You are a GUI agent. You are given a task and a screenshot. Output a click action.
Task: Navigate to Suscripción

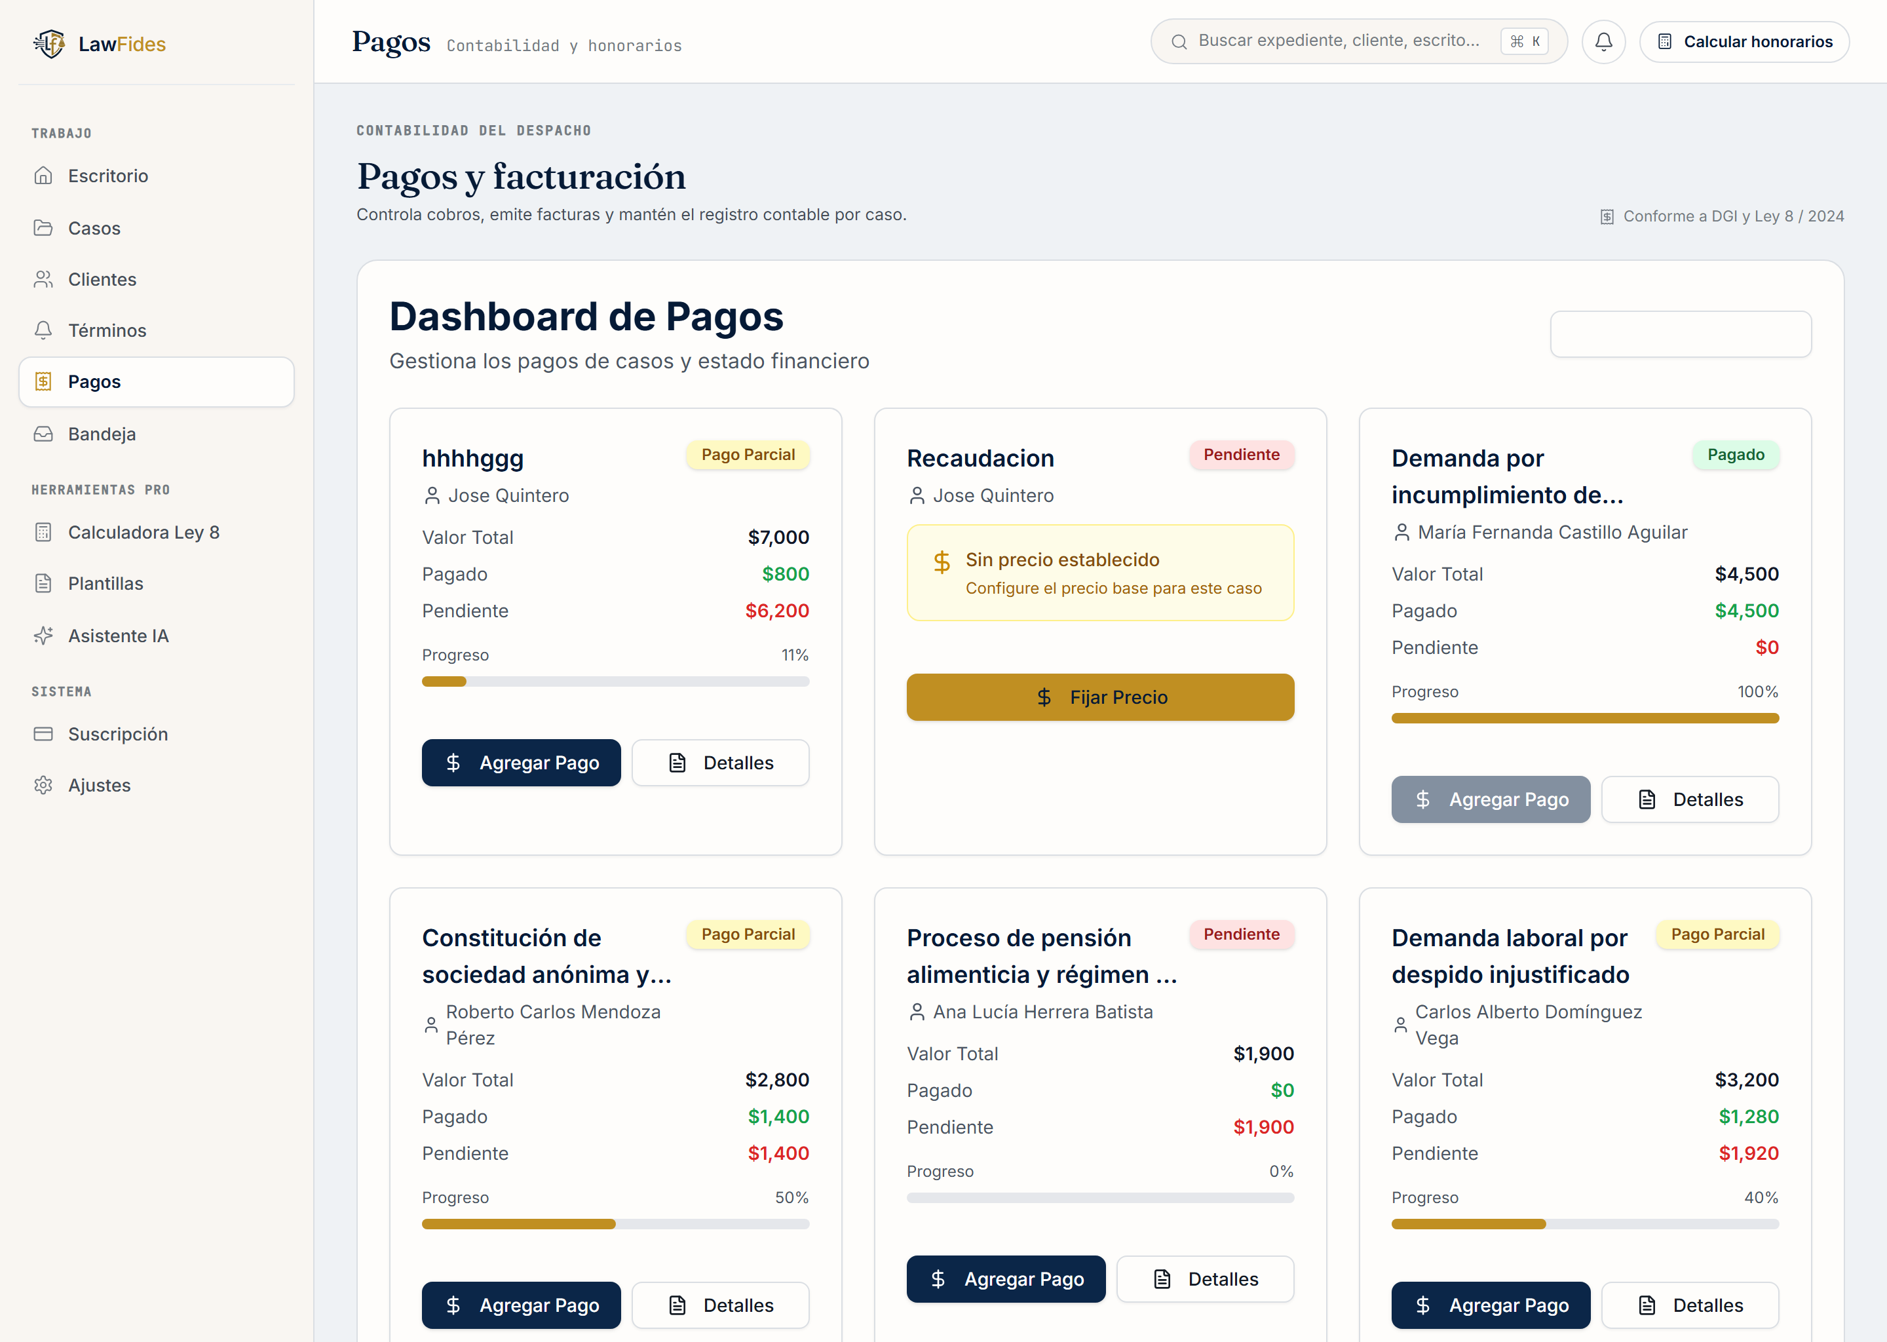coord(157,734)
